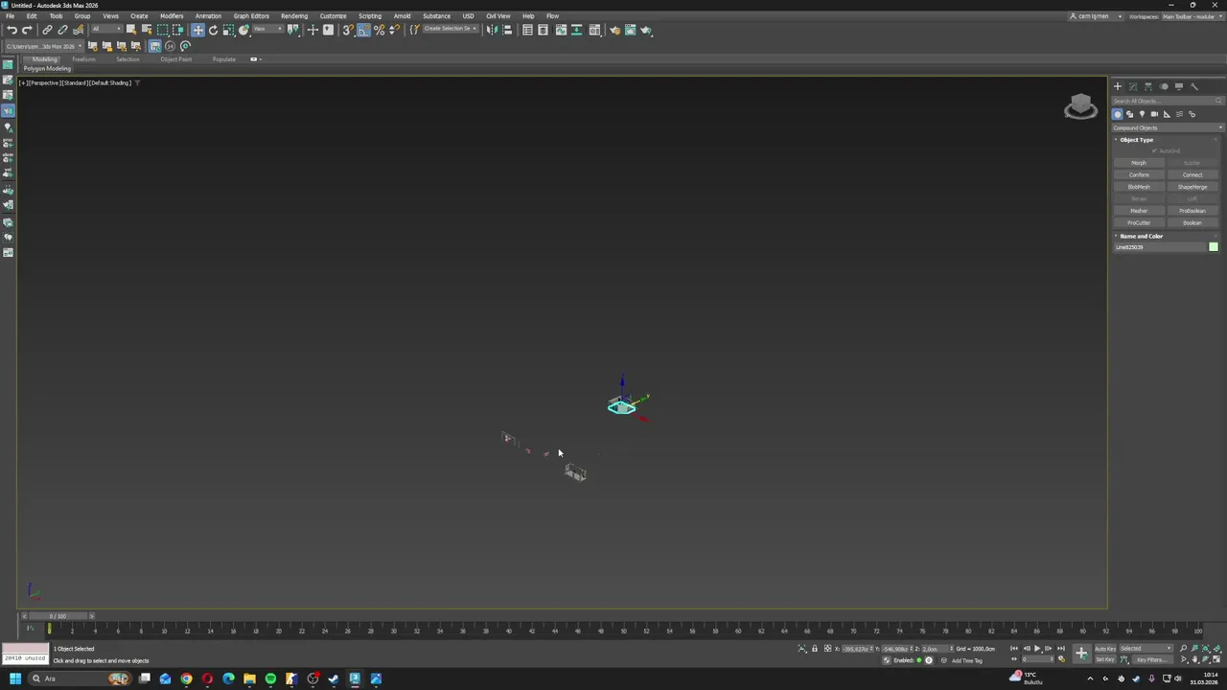Open the Create Selection Set dropdown
Viewport: 1227px width, 690px height.
[450, 30]
